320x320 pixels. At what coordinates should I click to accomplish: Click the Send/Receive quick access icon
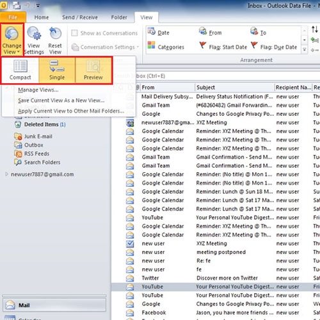point(17,5)
